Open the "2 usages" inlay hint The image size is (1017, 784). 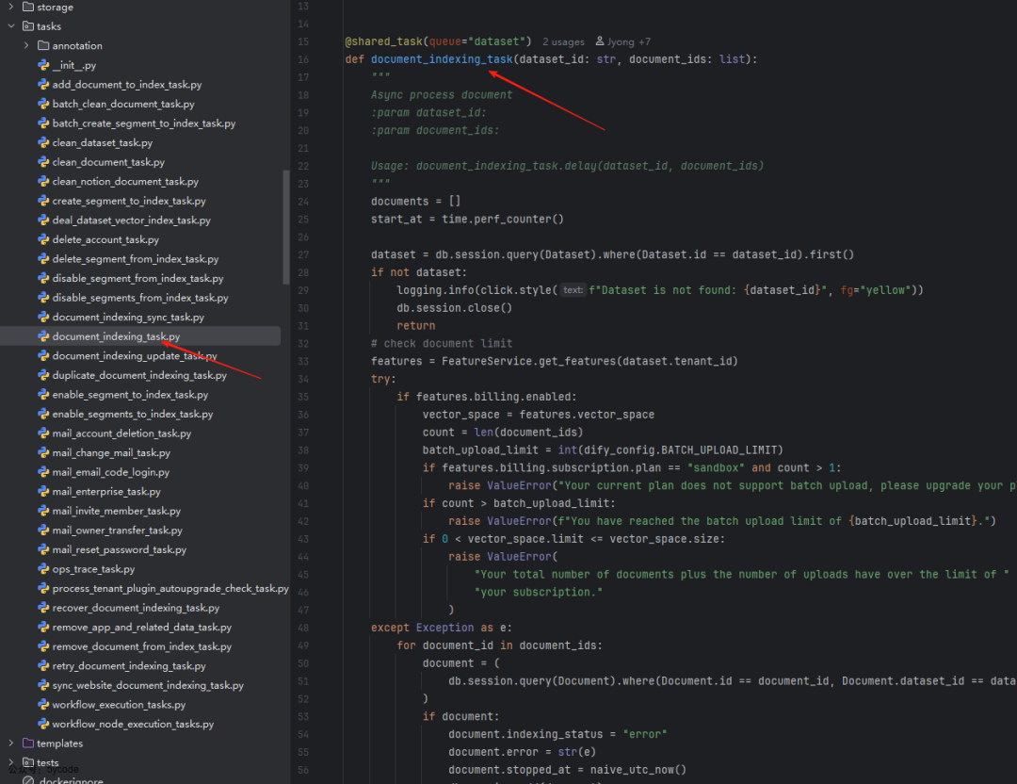[x=563, y=41]
